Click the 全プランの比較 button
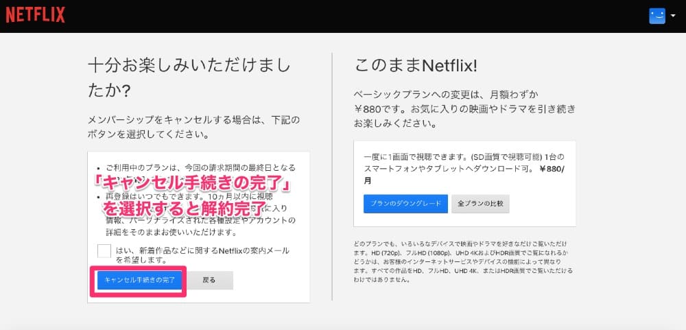 click(480, 204)
